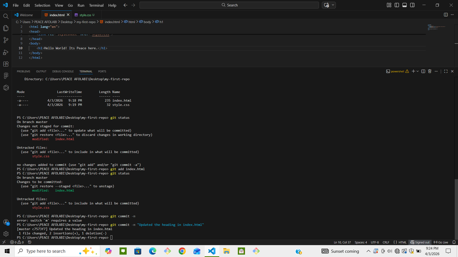Open the Explorer view in activity bar
This screenshot has height=257, width=458.
tap(5, 28)
